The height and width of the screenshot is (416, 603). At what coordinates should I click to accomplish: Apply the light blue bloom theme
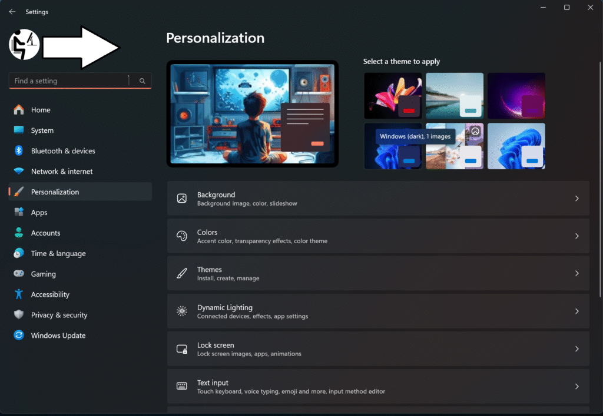click(516, 146)
